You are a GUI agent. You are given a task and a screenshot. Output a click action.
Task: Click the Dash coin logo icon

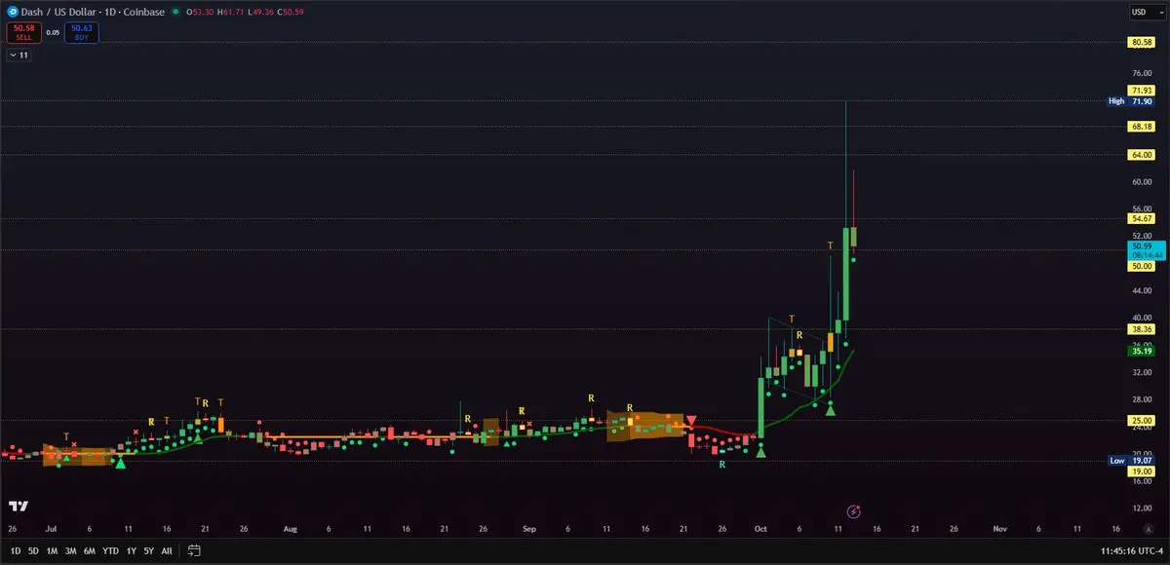pos(11,12)
